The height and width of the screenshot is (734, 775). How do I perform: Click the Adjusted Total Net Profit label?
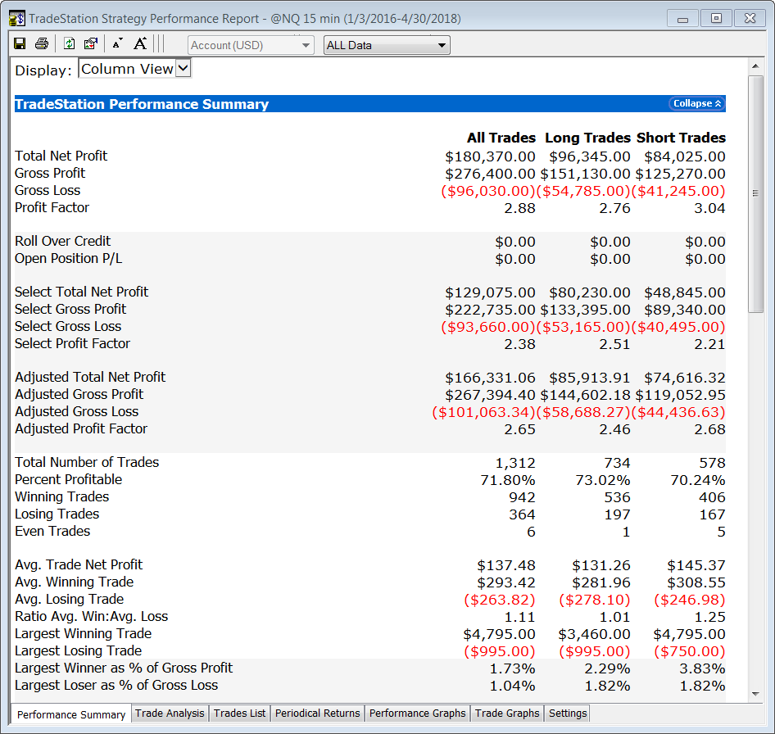pos(90,377)
